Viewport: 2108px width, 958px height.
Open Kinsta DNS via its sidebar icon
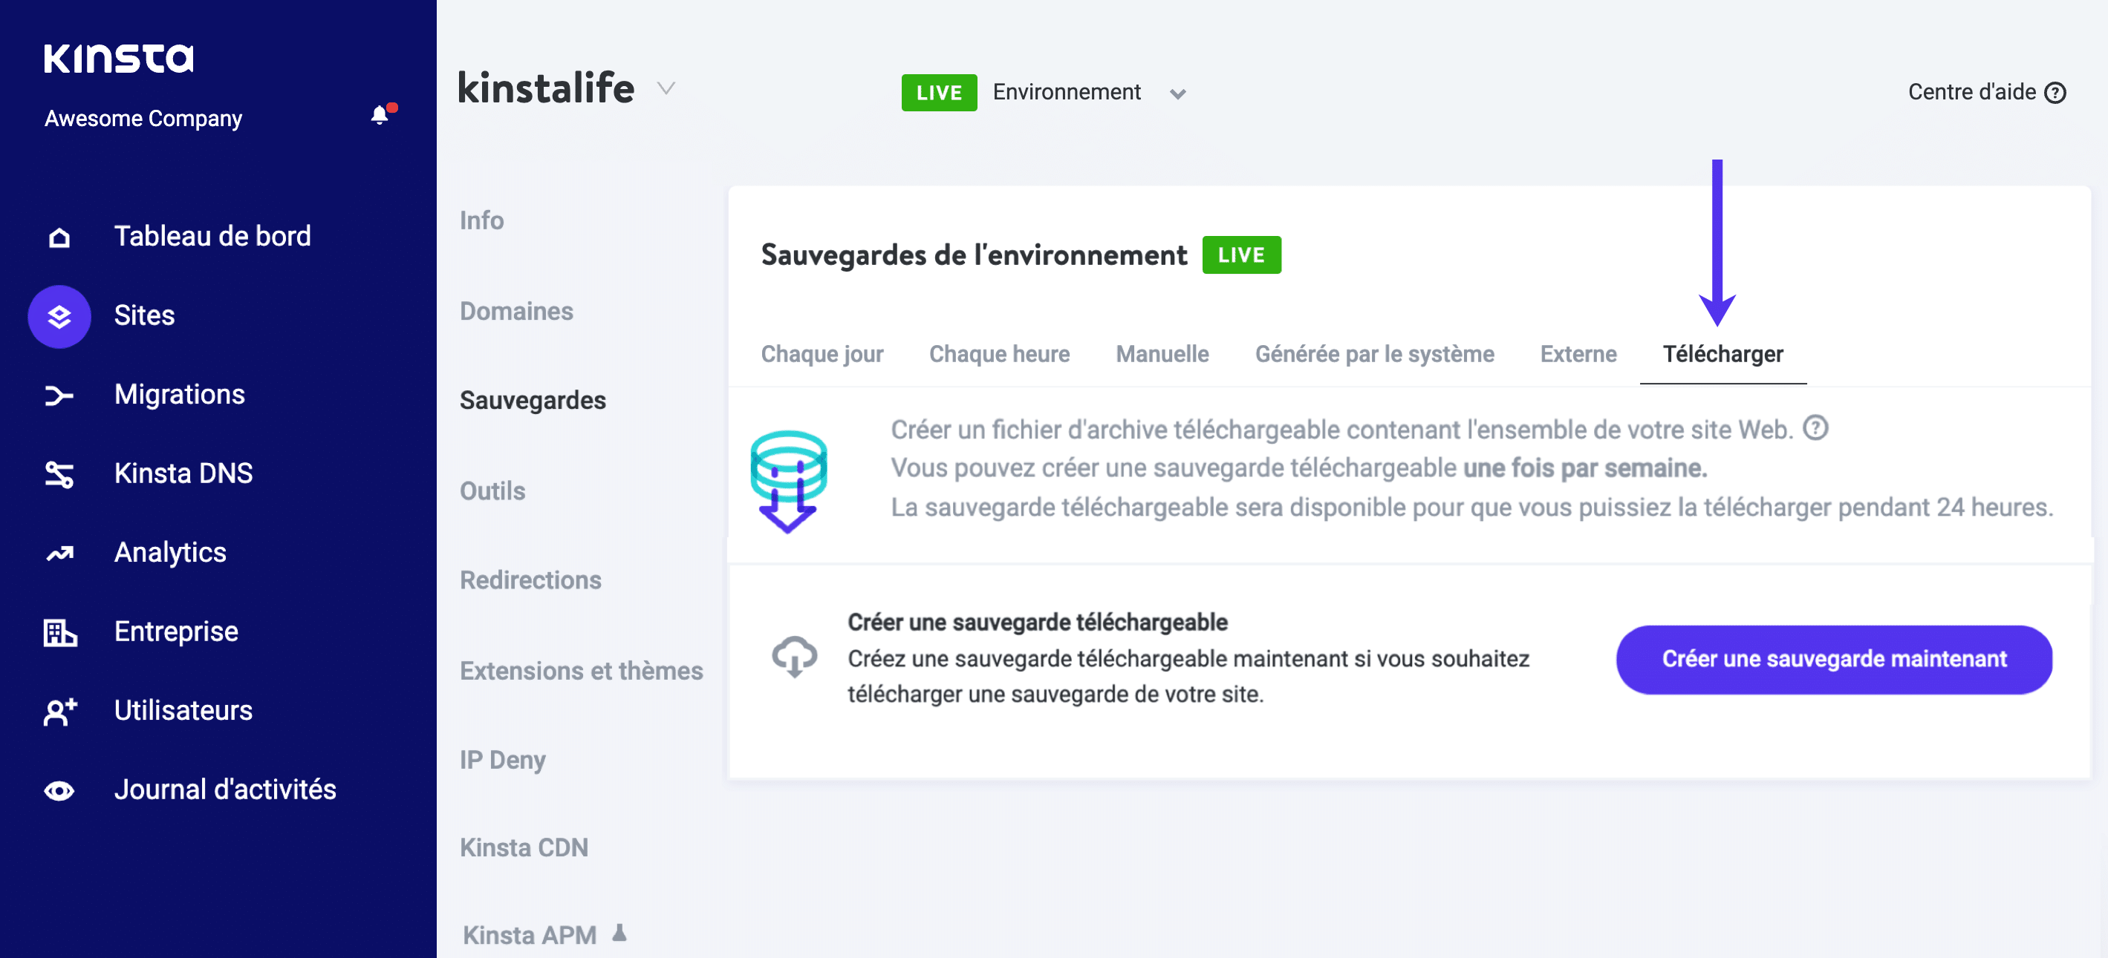pyautogui.click(x=59, y=474)
